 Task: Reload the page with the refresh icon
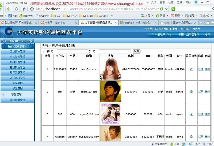point(17,9)
